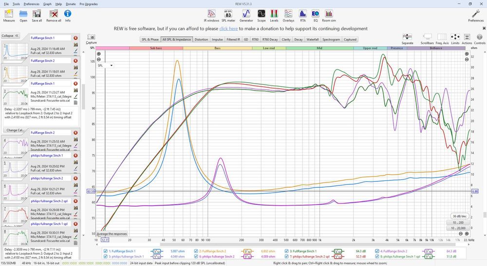Image resolution: width=487 pixels, height=266 pixels.
Task: Toggle graph Scrollbars
Action: pyautogui.click(x=428, y=39)
